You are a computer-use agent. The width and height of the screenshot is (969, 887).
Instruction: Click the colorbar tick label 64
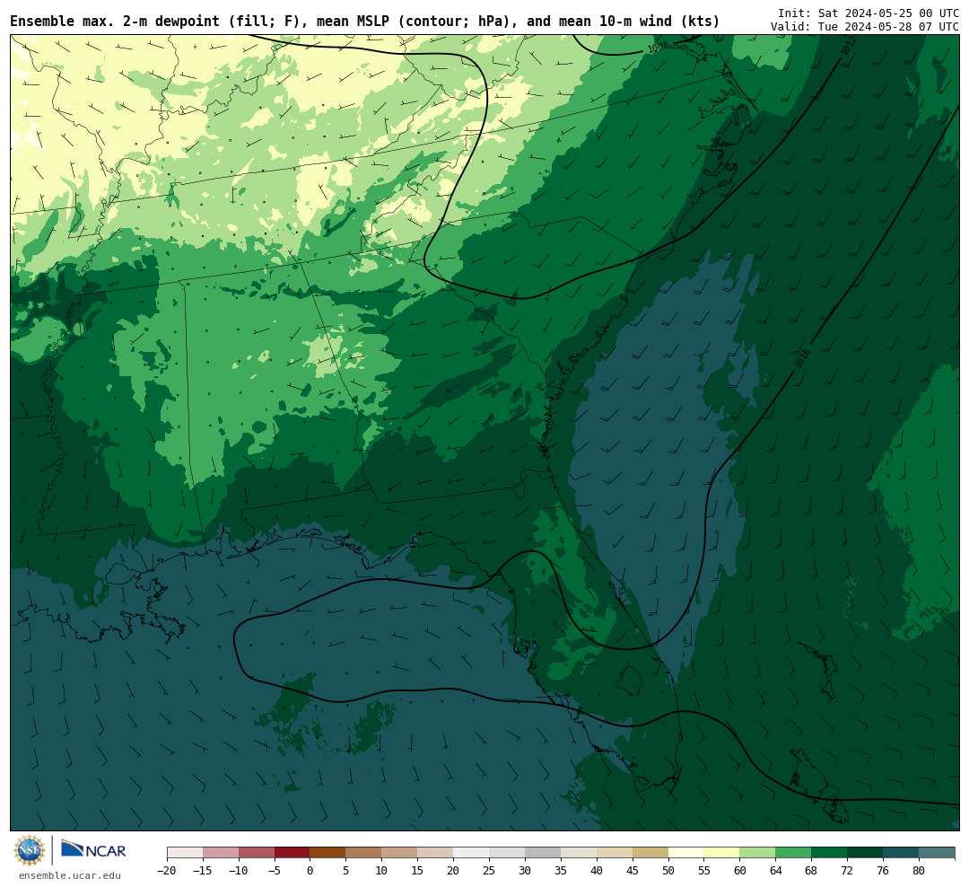tap(776, 871)
